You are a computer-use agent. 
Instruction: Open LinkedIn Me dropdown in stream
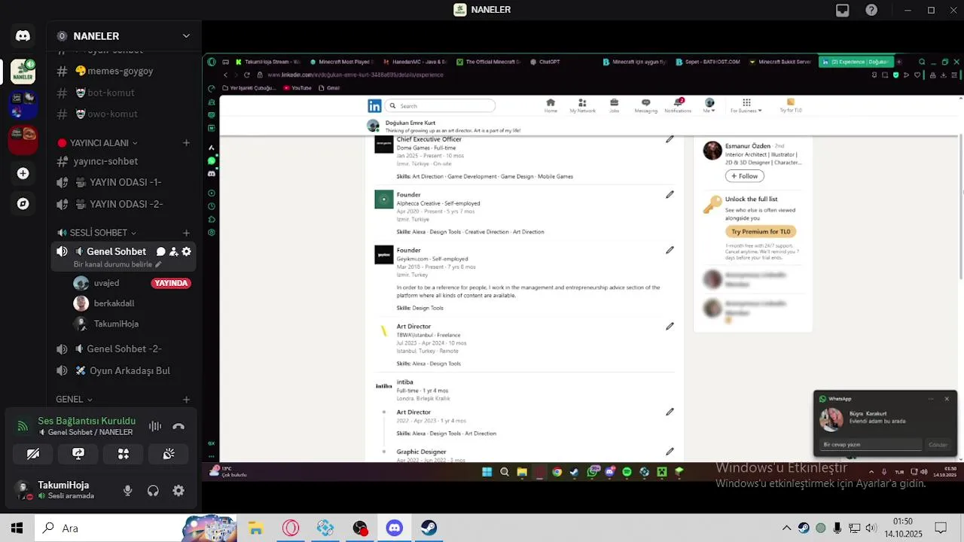(709, 106)
